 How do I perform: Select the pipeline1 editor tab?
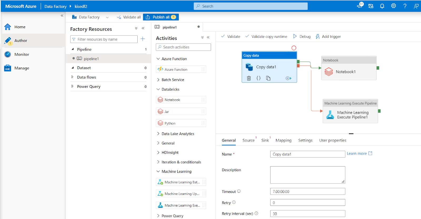pos(177,27)
